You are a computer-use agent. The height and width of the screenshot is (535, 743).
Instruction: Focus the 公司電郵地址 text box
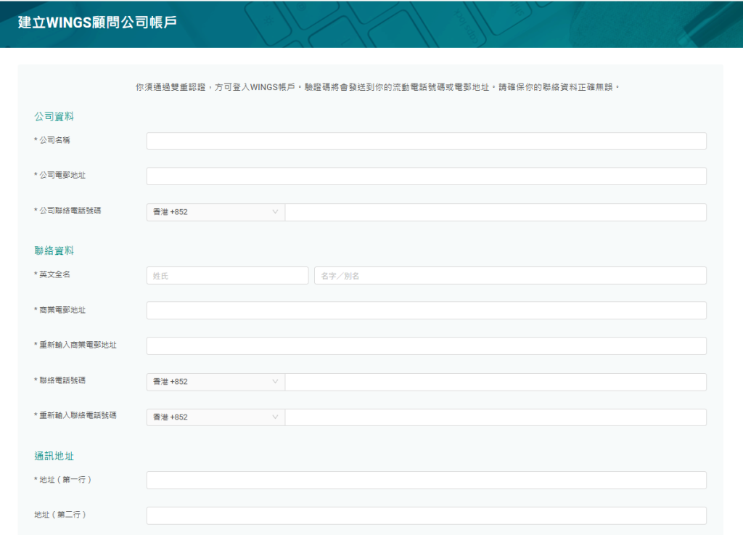[x=426, y=176]
